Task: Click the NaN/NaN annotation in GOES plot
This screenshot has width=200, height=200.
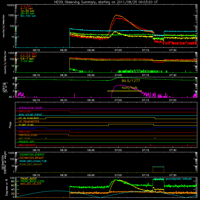Action: (x=129, y=88)
